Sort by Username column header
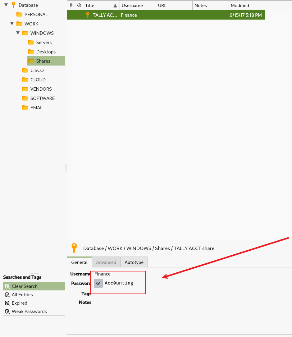 [x=138, y=5]
